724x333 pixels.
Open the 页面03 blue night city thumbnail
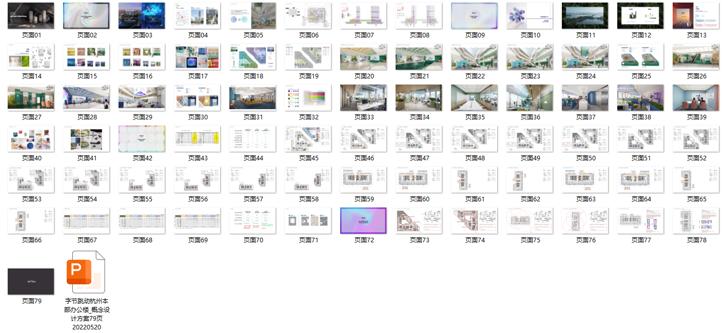[142, 15]
